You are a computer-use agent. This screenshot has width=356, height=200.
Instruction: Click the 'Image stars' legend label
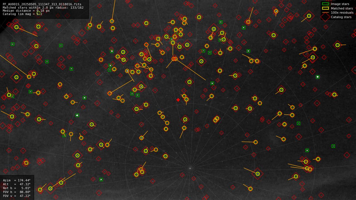coord(340,4)
